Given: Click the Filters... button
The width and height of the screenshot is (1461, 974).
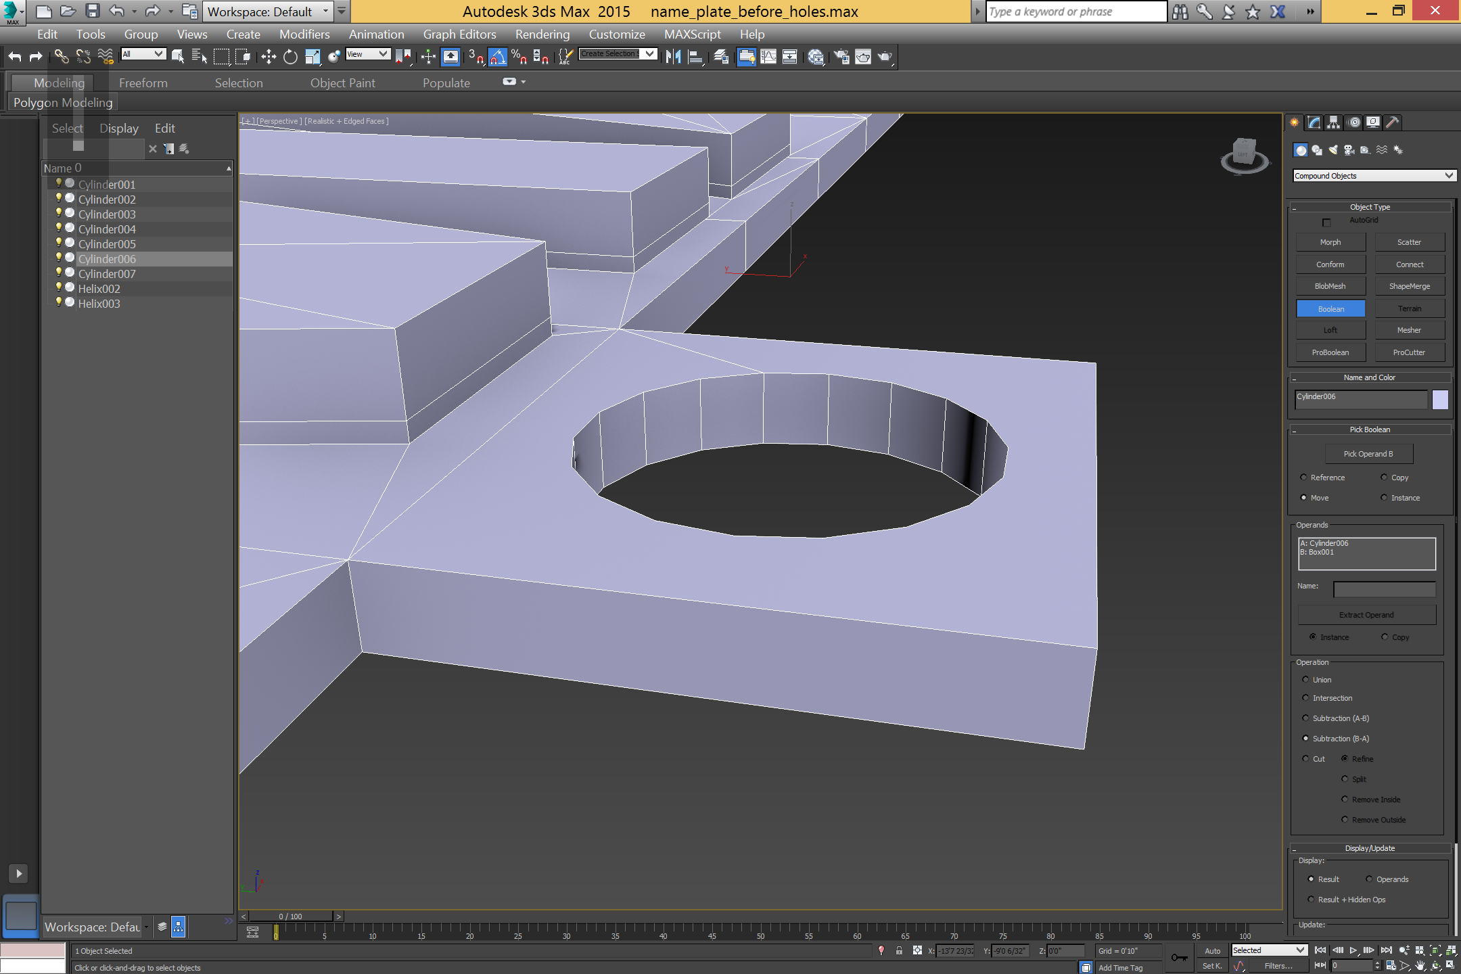Looking at the screenshot, I should [x=1278, y=966].
